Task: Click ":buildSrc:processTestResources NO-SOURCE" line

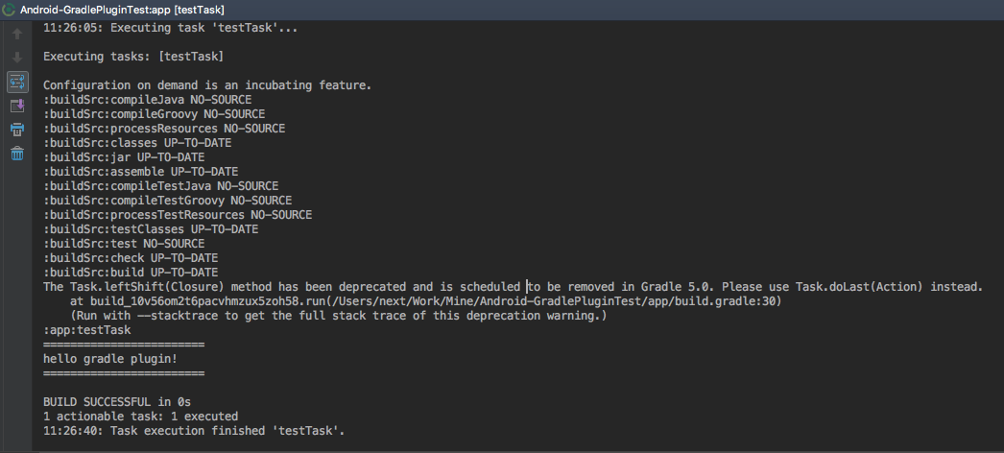Action: tap(178, 215)
